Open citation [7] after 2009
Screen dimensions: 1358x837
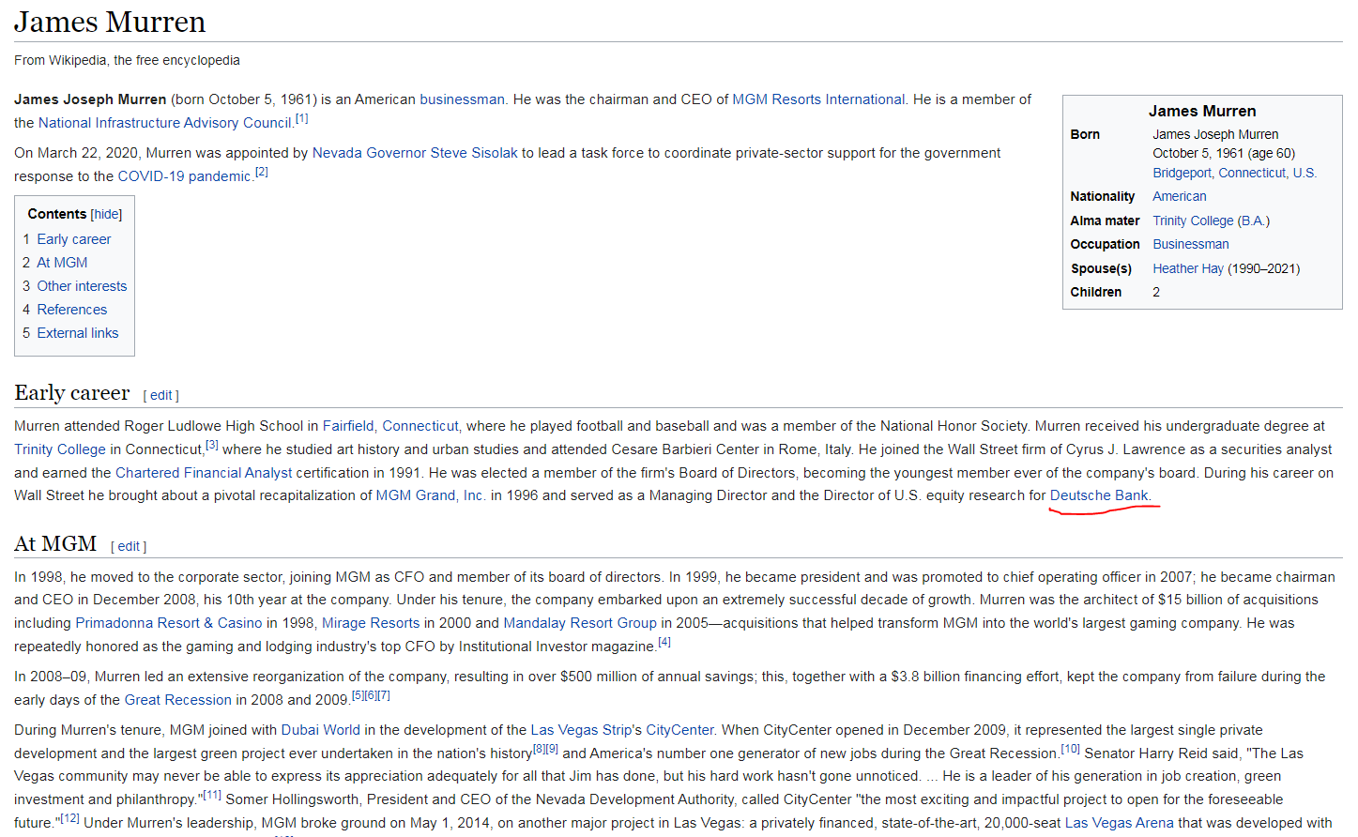pyautogui.click(x=384, y=695)
